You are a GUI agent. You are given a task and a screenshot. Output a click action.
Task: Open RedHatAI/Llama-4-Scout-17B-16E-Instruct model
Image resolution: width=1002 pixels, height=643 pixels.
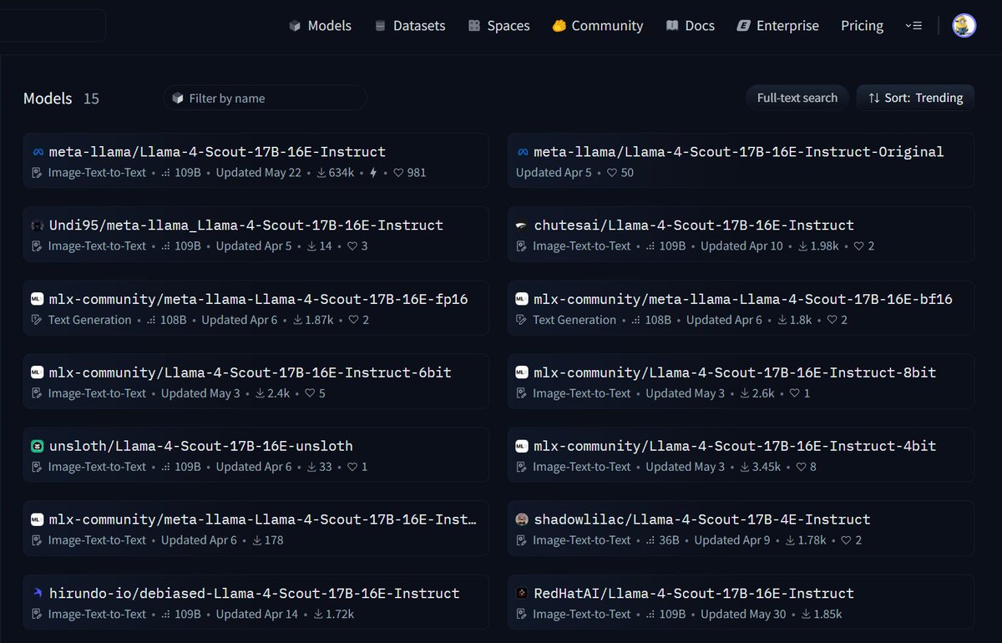741,602
